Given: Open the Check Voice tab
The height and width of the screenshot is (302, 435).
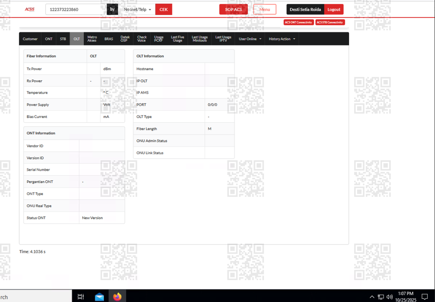Looking at the screenshot, I should (142, 39).
